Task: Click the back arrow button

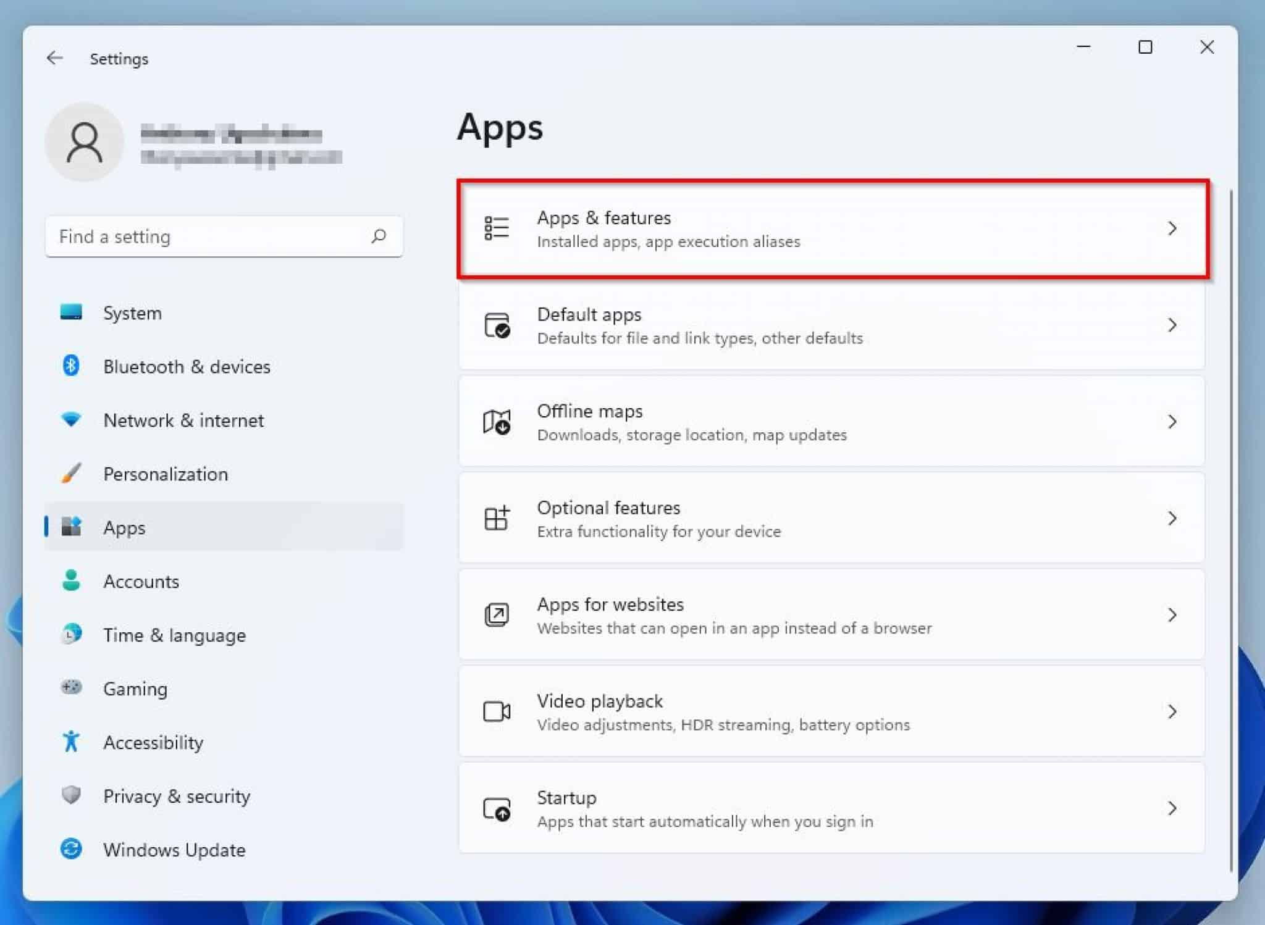Action: (55, 57)
